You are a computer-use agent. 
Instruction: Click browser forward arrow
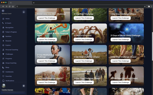click(x=6, y=6)
